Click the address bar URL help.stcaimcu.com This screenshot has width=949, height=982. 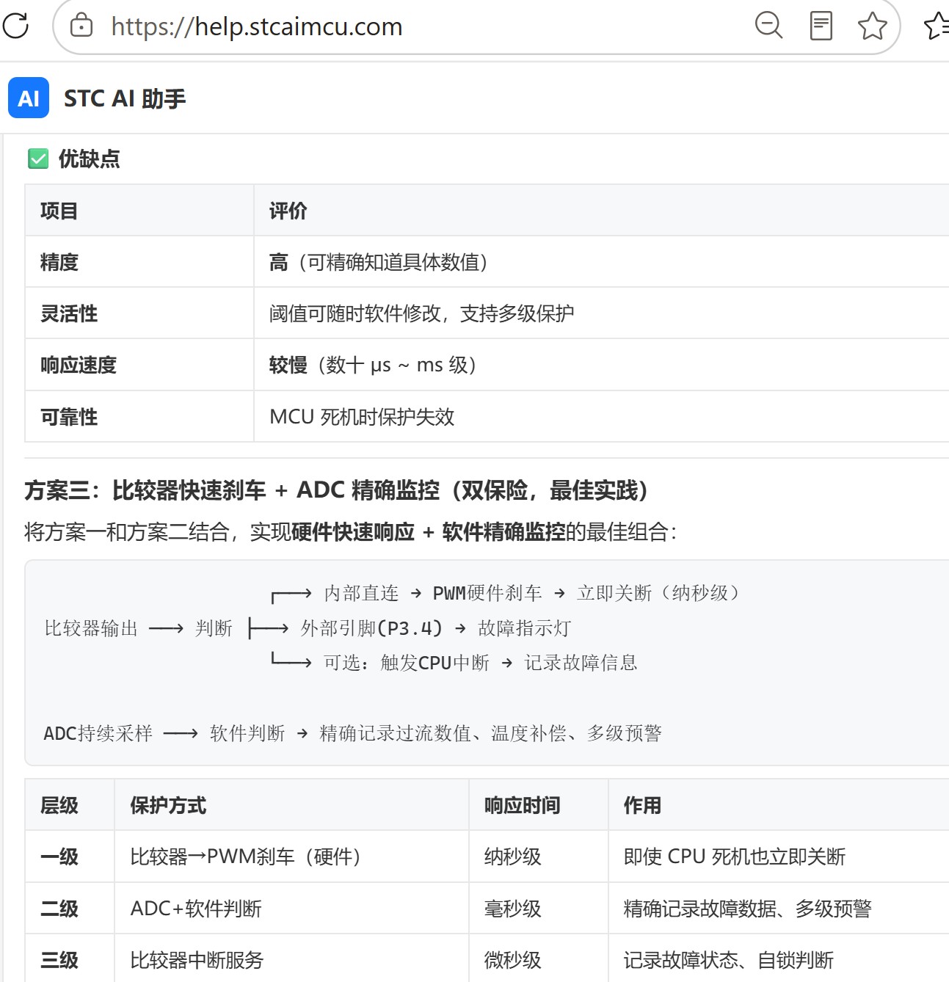coord(257,26)
